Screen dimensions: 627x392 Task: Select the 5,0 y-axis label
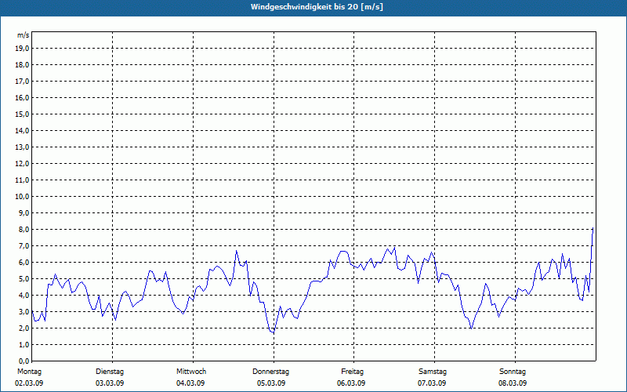click(x=24, y=279)
